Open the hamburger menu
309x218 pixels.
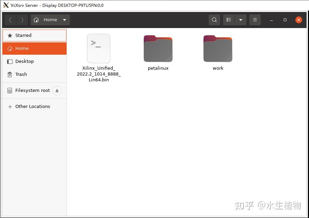pos(255,19)
